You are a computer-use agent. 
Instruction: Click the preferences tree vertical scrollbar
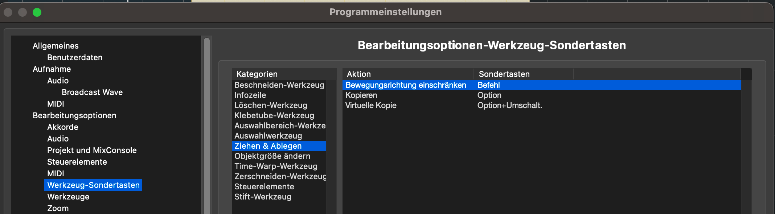tap(207, 125)
